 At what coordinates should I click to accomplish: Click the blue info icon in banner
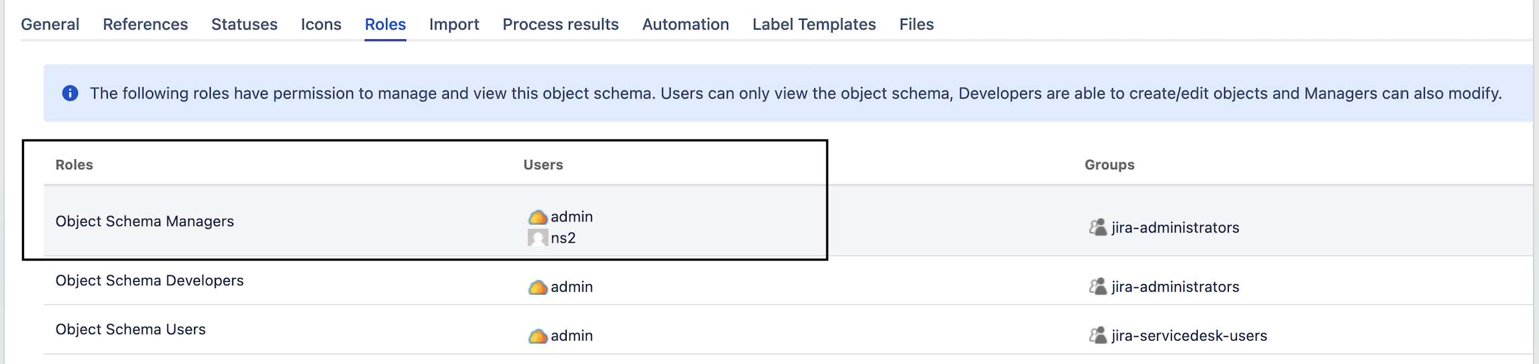(70, 93)
